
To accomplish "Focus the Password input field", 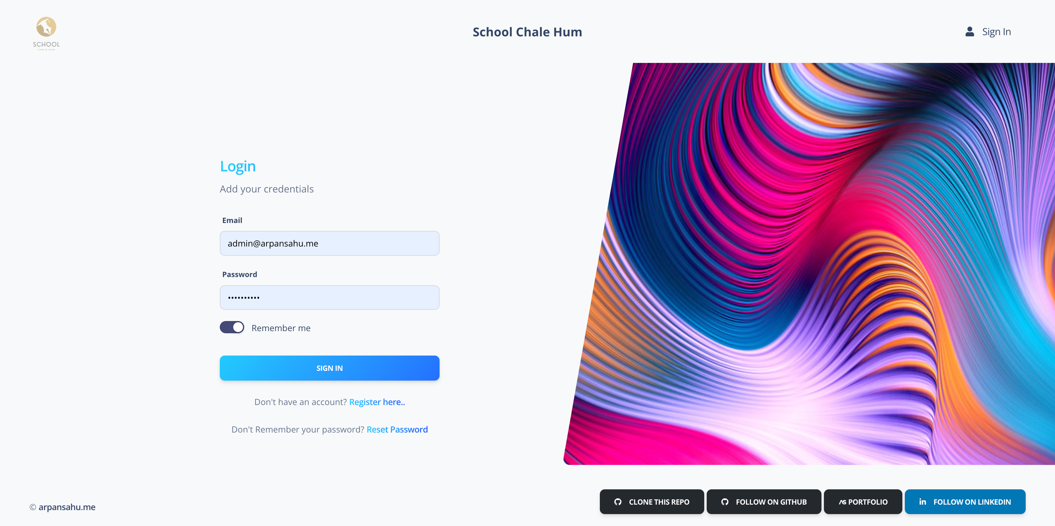I will point(329,298).
